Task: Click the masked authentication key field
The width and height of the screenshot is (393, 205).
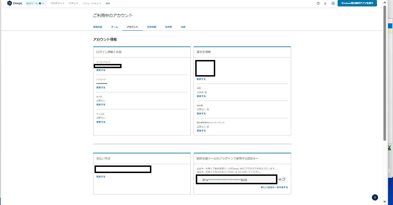Action: coord(236,180)
